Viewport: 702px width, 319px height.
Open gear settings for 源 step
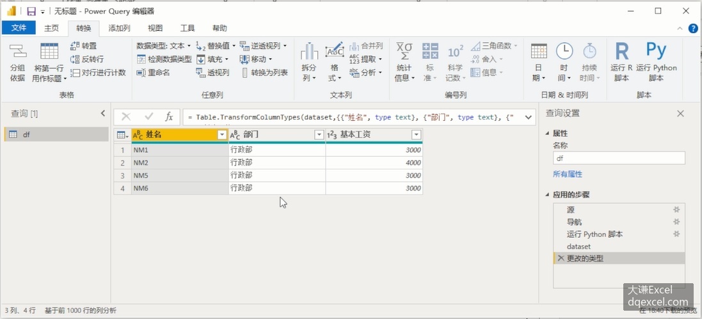click(x=676, y=210)
